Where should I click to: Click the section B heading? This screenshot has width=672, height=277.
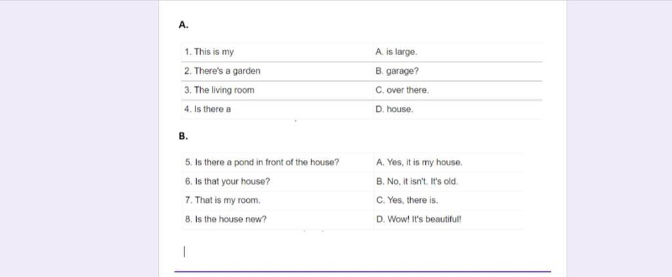184,136
